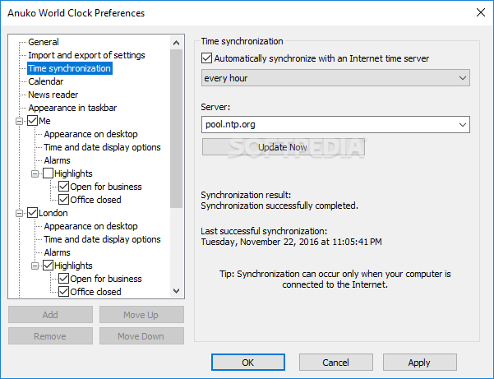This screenshot has height=379, width=494.
Task: Click 'Synchronization successfully completed.' text
Action: click(279, 206)
